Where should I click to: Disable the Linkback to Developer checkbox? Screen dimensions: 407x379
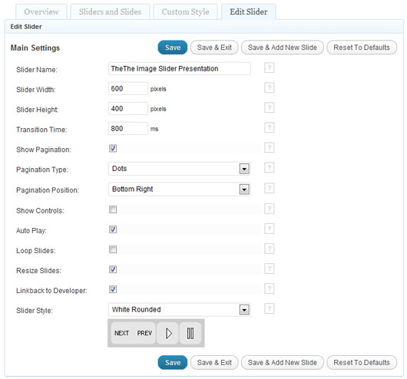pos(113,289)
